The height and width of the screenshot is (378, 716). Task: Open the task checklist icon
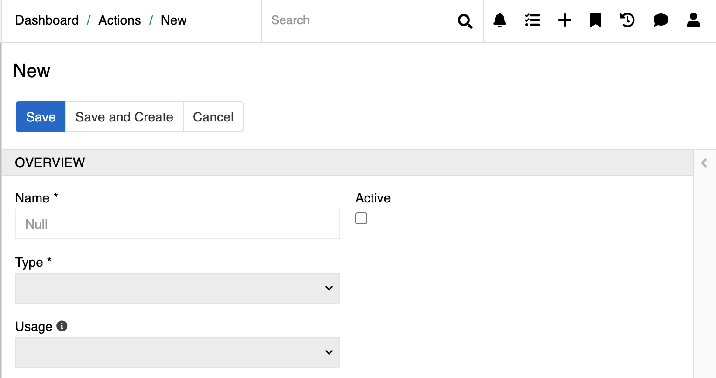pyautogui.click(x=532, y=20)
